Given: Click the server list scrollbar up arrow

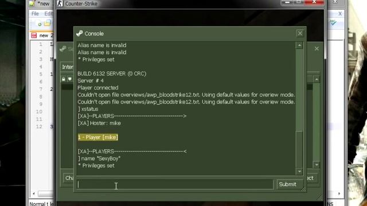Looking at the screenshot, I should coord(317,80).
